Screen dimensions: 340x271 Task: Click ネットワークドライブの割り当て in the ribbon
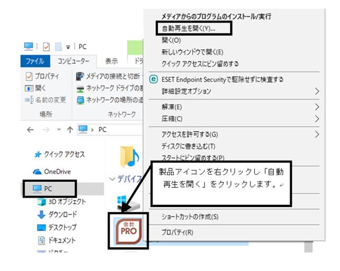(110, 88)
